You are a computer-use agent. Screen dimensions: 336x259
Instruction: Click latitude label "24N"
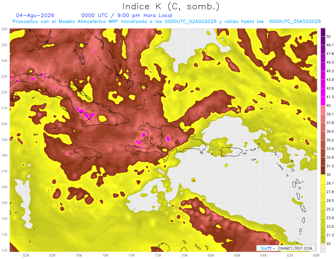coord(4,61)
